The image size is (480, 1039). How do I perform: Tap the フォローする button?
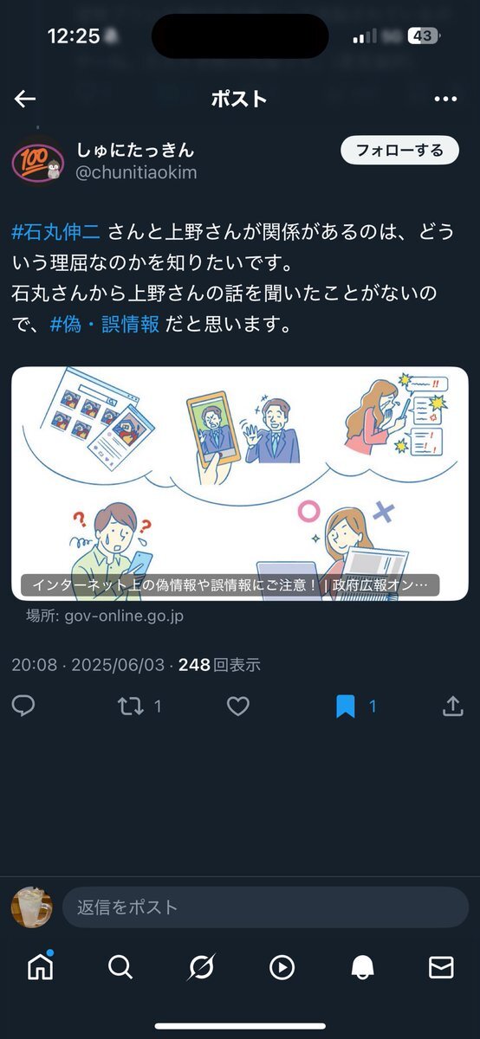(399, 150)
